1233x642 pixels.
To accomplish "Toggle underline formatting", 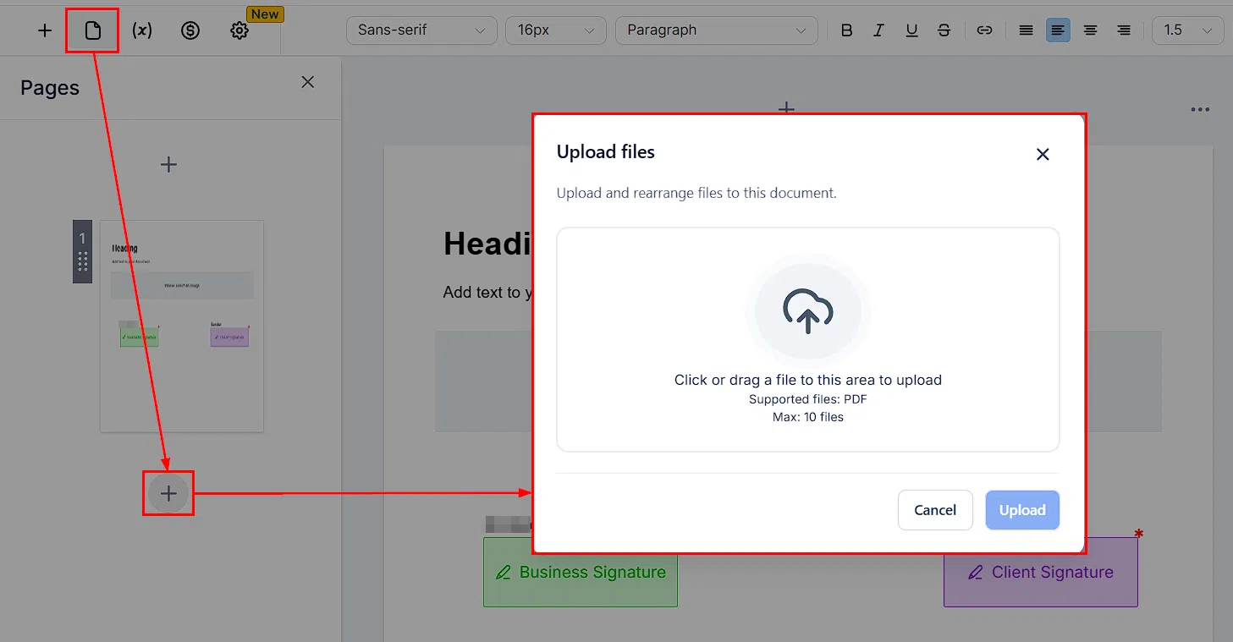I will coord(911,30).
